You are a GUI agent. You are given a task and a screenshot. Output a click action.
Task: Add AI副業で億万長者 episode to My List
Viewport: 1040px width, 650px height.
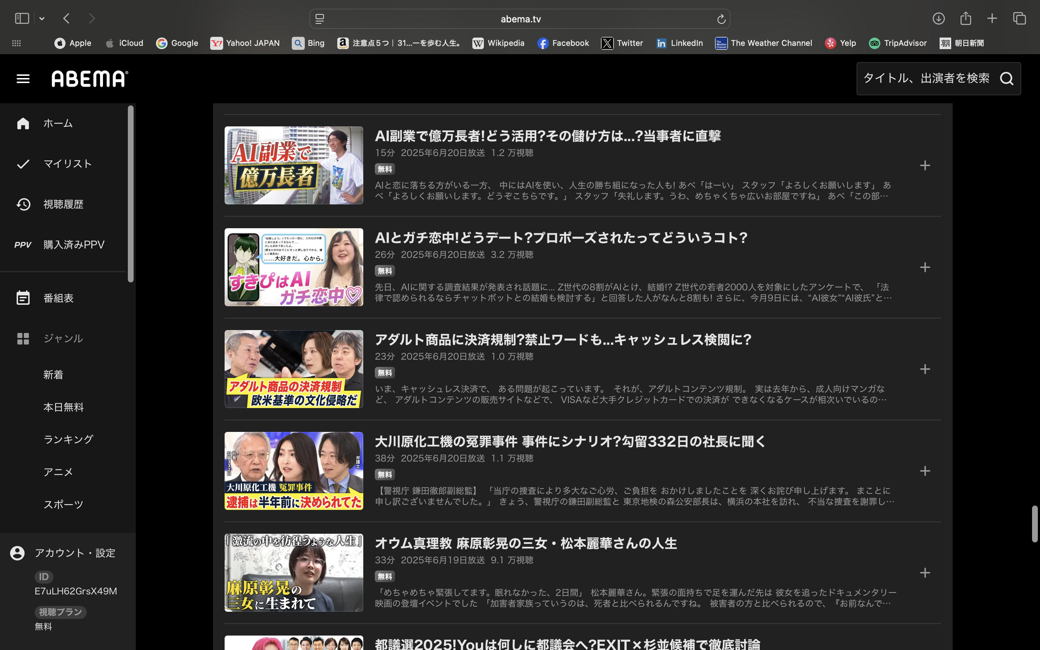[925, 165]
